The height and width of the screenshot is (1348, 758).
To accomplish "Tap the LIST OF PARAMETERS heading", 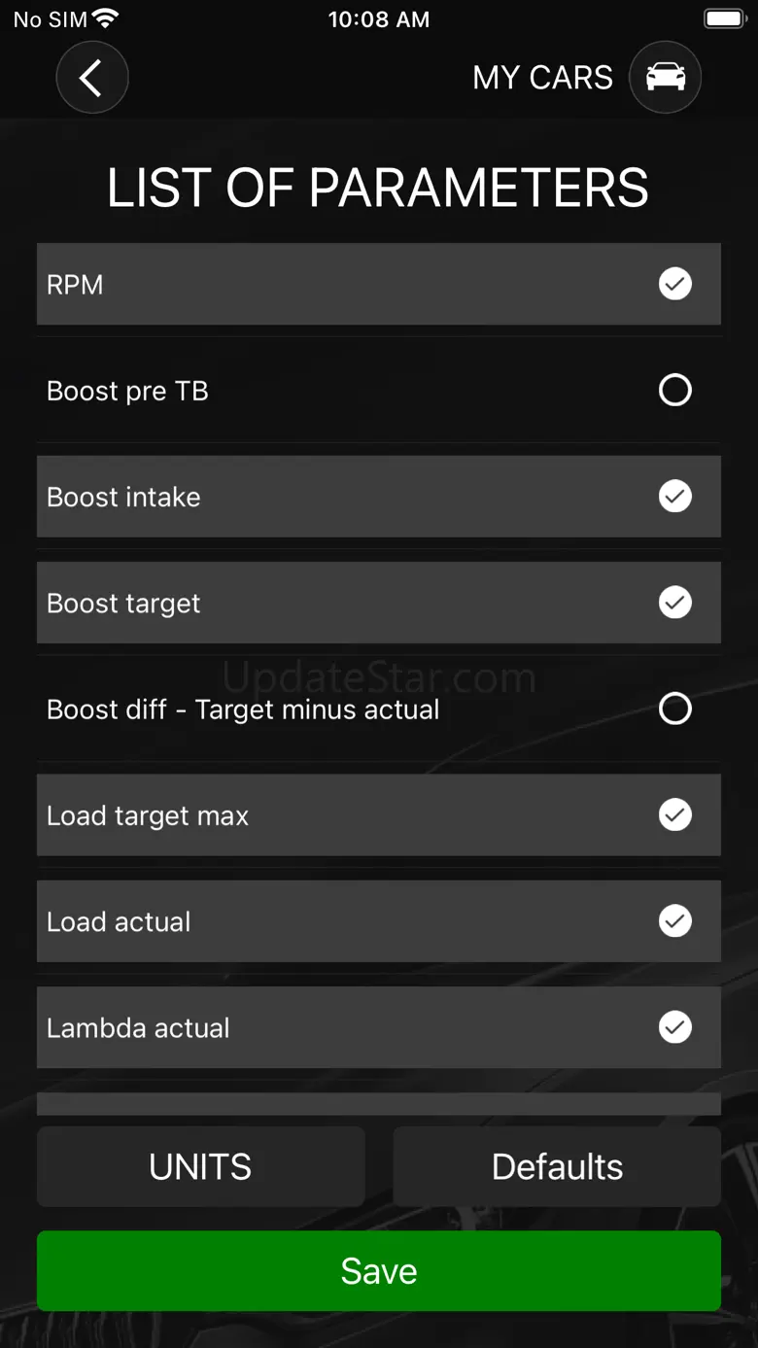I will pos(378,188).
